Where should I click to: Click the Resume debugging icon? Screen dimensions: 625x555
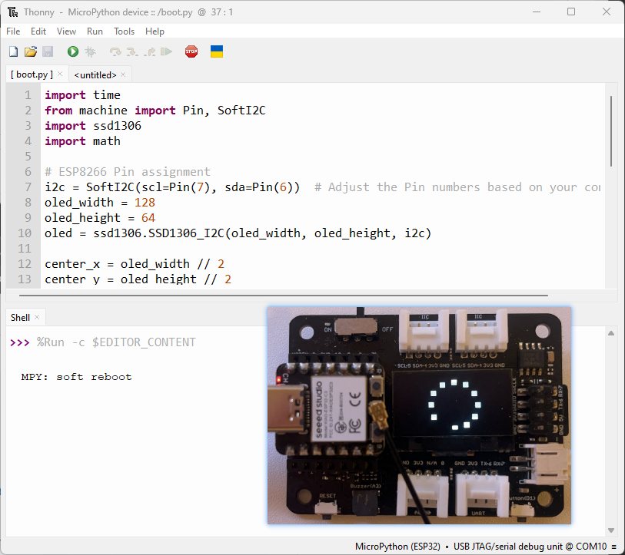coord(166,51)
